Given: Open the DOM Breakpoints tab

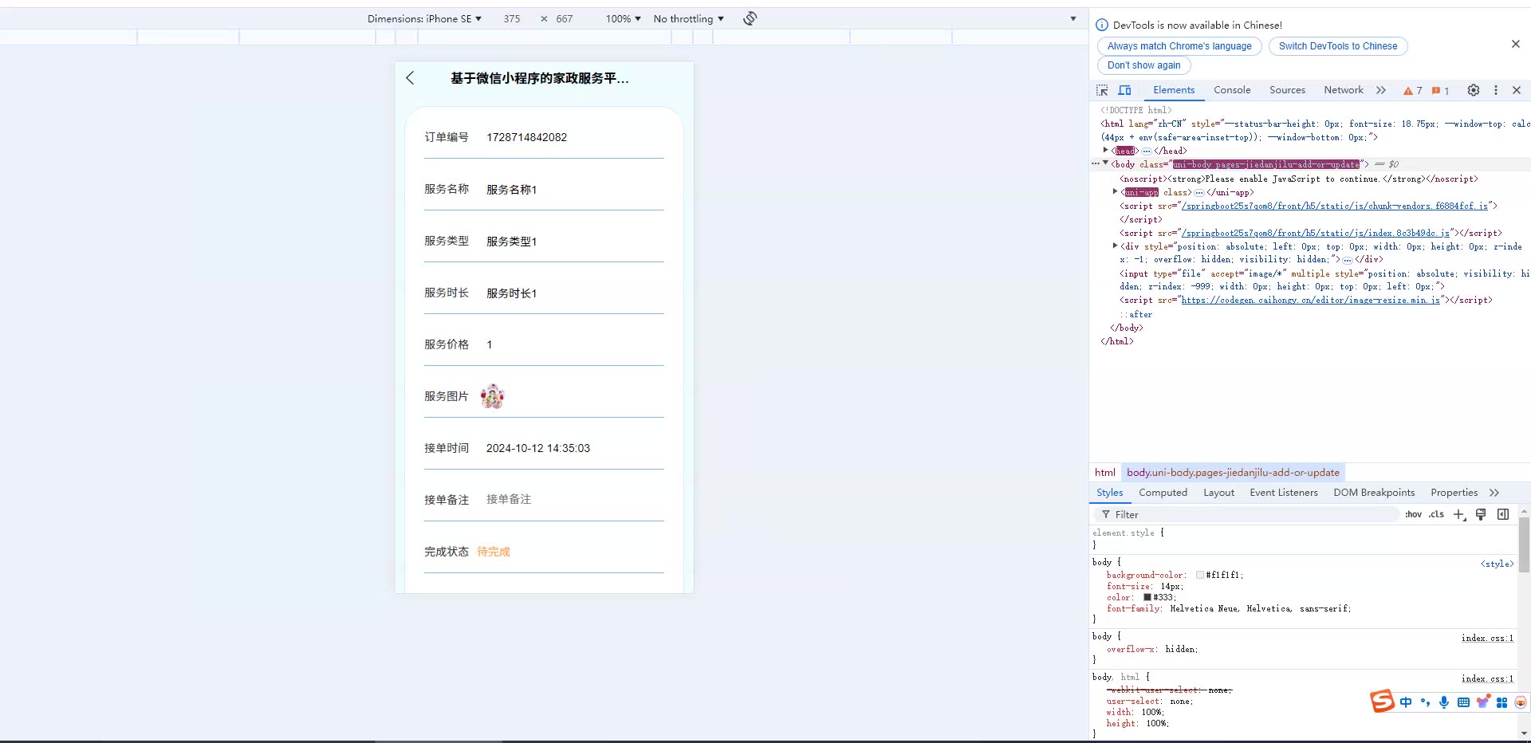Looking at the screenshot, I should point(1374,493).
